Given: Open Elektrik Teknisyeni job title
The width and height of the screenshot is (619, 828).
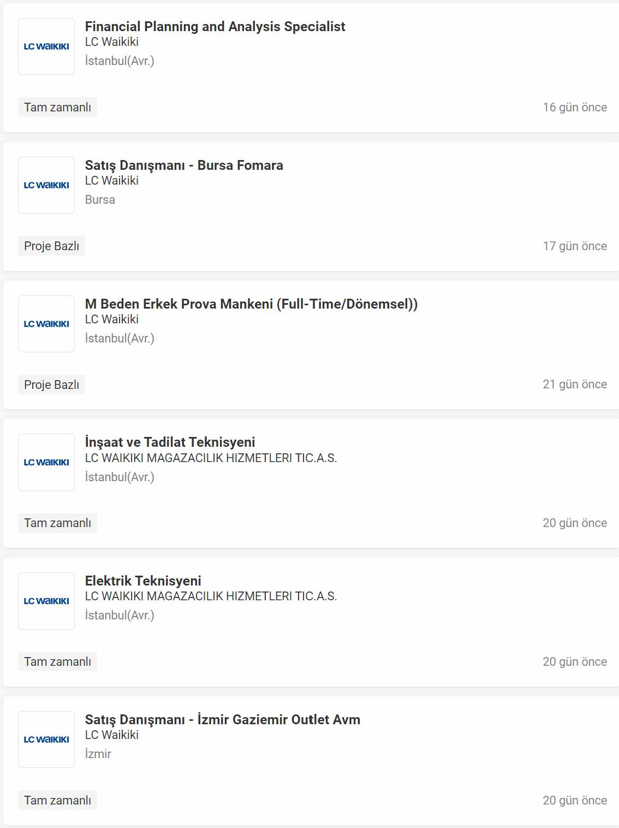Looking at the screenshot, I should 143,581.
